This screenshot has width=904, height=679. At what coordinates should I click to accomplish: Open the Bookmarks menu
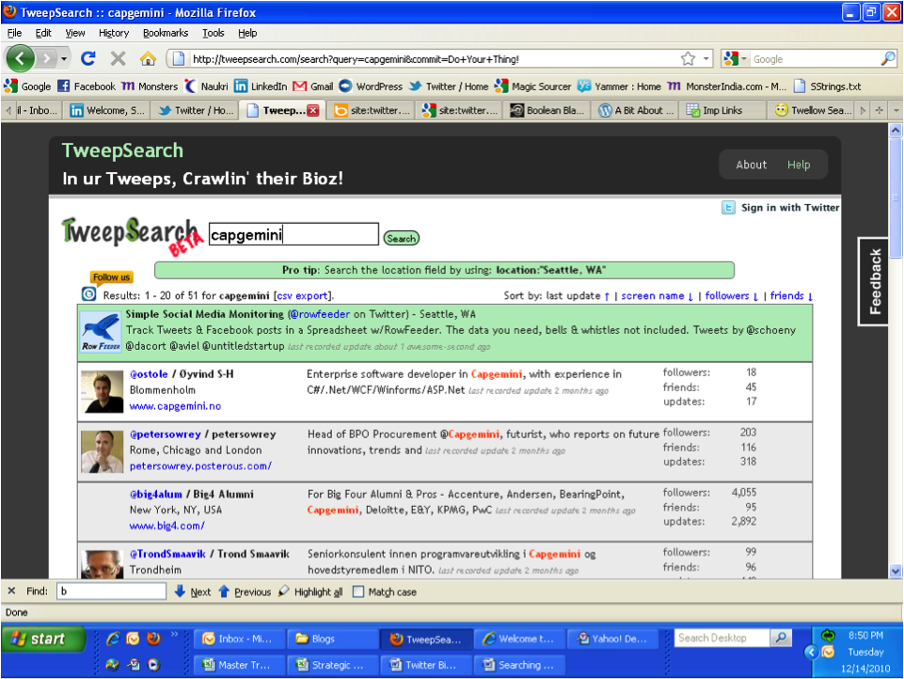coord(166,33)
